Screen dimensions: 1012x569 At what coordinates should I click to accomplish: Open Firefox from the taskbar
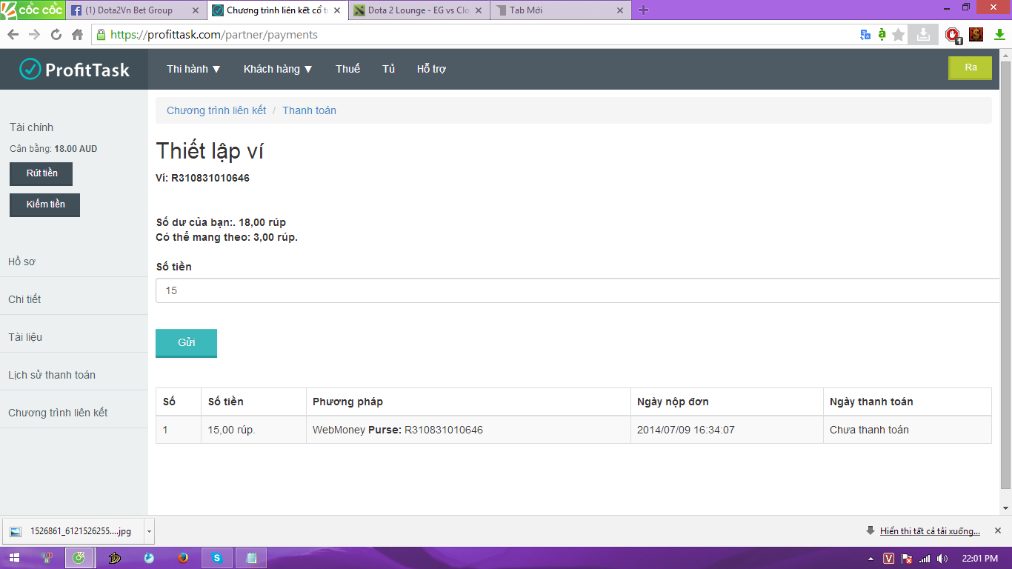[x=183, y=558]
